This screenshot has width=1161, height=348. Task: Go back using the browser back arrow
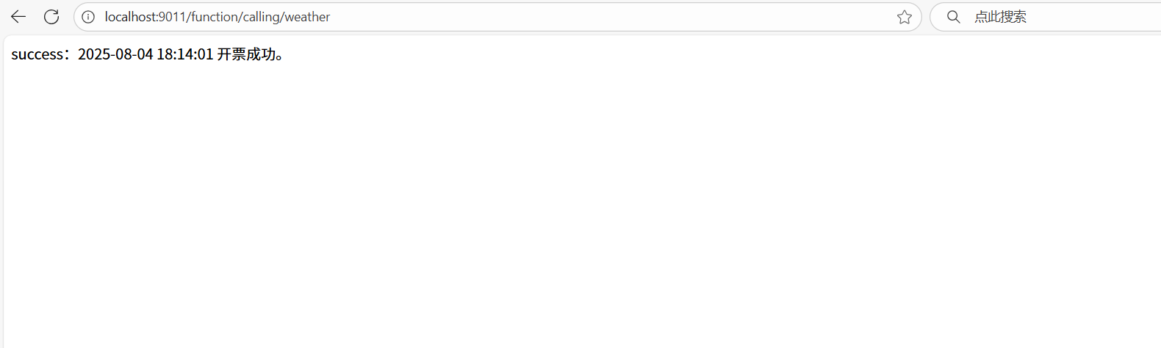click(18, 17)
